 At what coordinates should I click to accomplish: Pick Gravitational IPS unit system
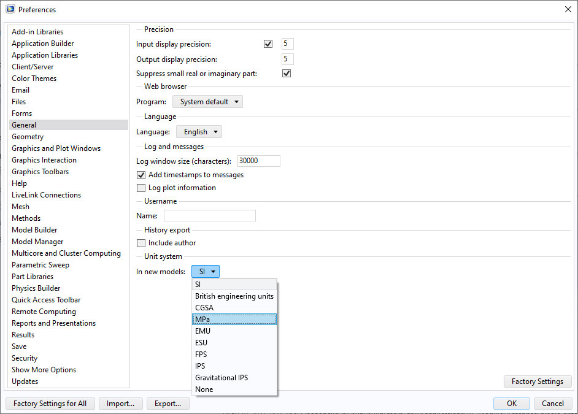pyautogui.click(x=234, y=378)
